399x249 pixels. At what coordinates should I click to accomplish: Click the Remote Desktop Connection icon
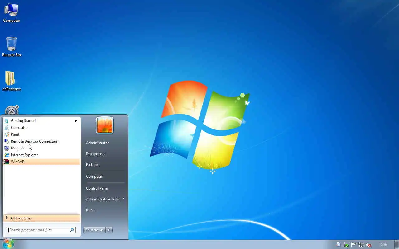click(6, 141)
